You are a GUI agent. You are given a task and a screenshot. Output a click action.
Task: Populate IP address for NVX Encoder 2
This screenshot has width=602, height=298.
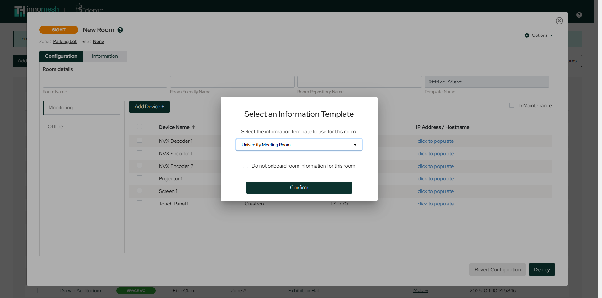(436, 166)
